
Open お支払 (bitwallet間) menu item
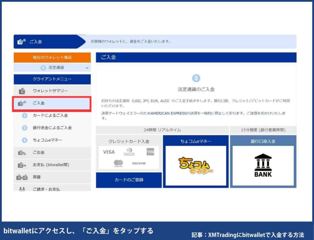click(52, 165)
